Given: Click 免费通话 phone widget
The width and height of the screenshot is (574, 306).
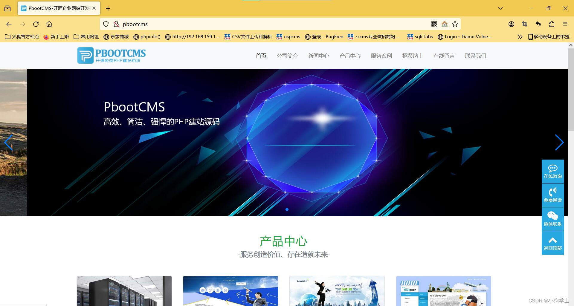Looking at the screenshot, I should (553, 195).
